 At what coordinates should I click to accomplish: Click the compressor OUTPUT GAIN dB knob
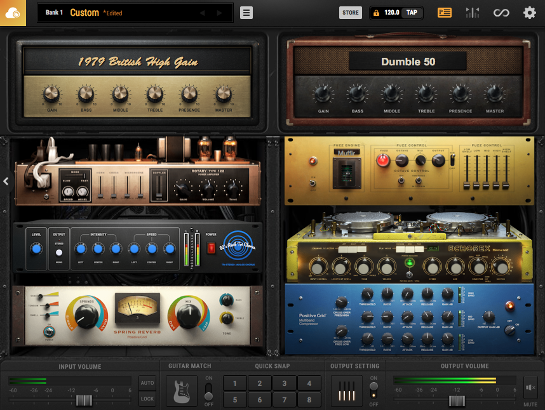[488, 317]
